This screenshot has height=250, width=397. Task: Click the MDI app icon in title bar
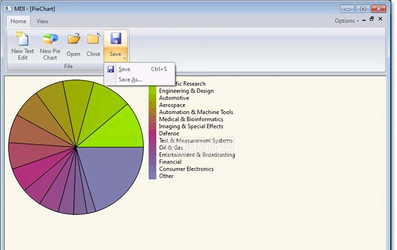[x=8, y=9]
